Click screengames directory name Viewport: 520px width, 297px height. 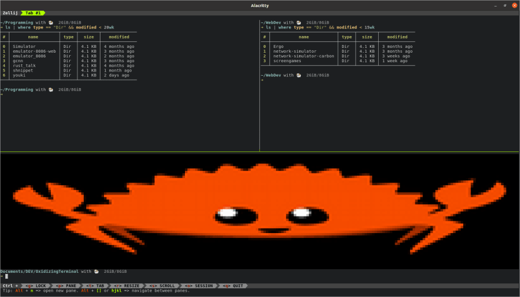click(x=287, y=61)
